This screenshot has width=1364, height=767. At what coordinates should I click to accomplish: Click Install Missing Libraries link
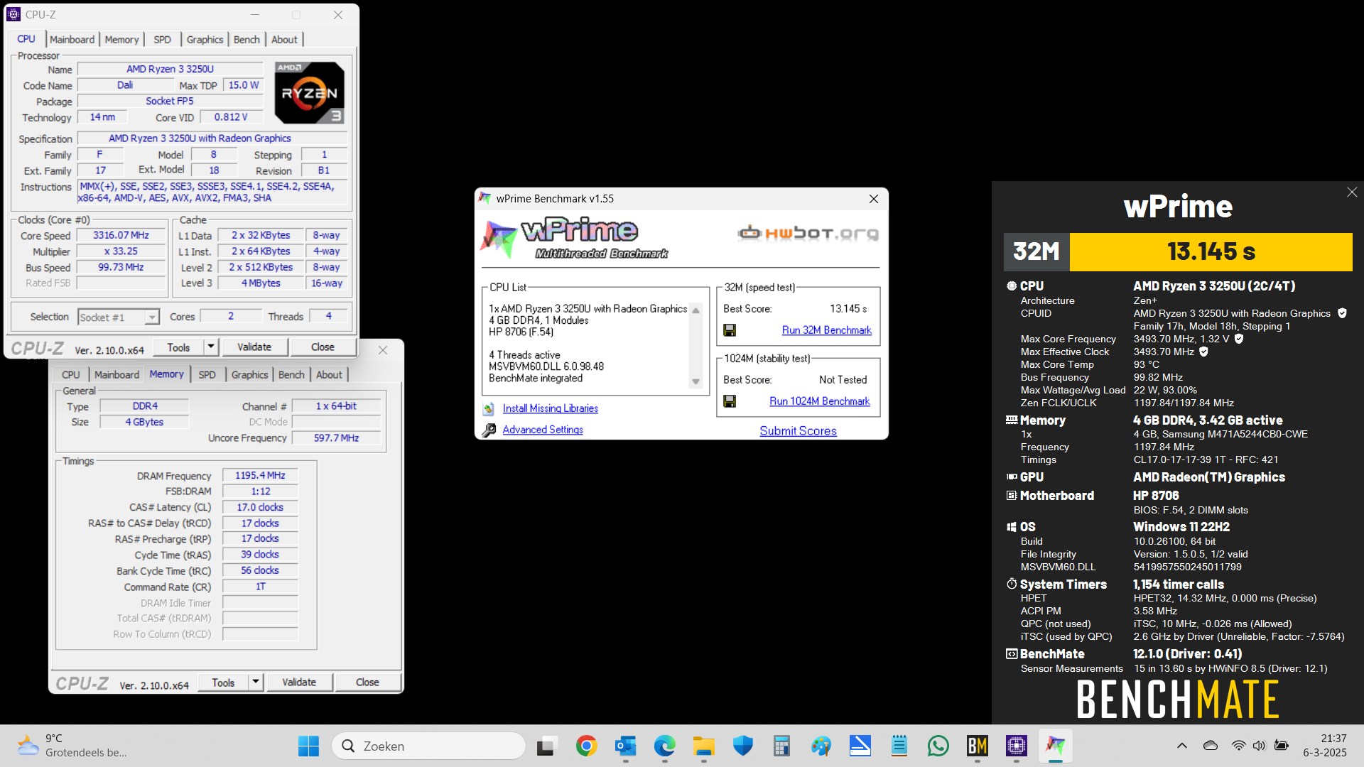(x=551, y=408)
